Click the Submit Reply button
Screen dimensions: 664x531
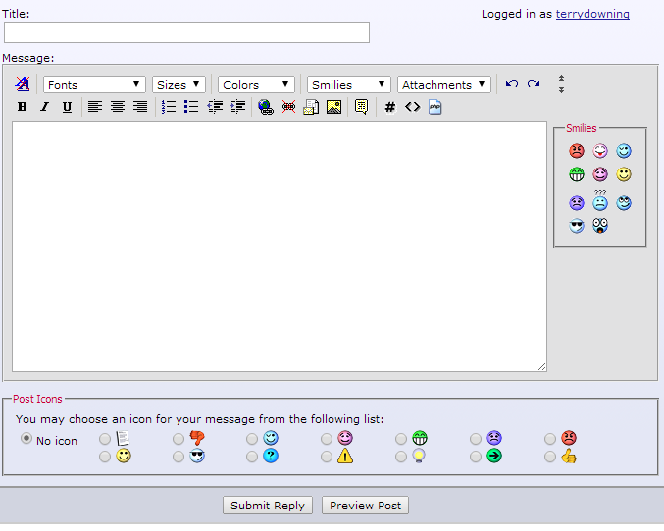coord(268,506)
